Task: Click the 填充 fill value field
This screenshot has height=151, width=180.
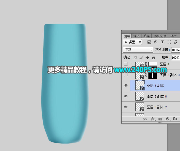Action: pyautogui.click(x=176, y=58)
